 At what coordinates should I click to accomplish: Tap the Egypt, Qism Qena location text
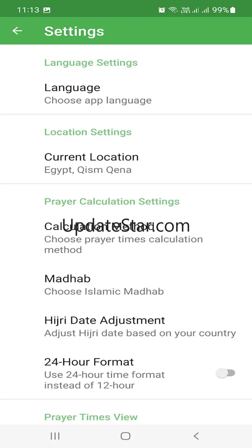(88, 170)
